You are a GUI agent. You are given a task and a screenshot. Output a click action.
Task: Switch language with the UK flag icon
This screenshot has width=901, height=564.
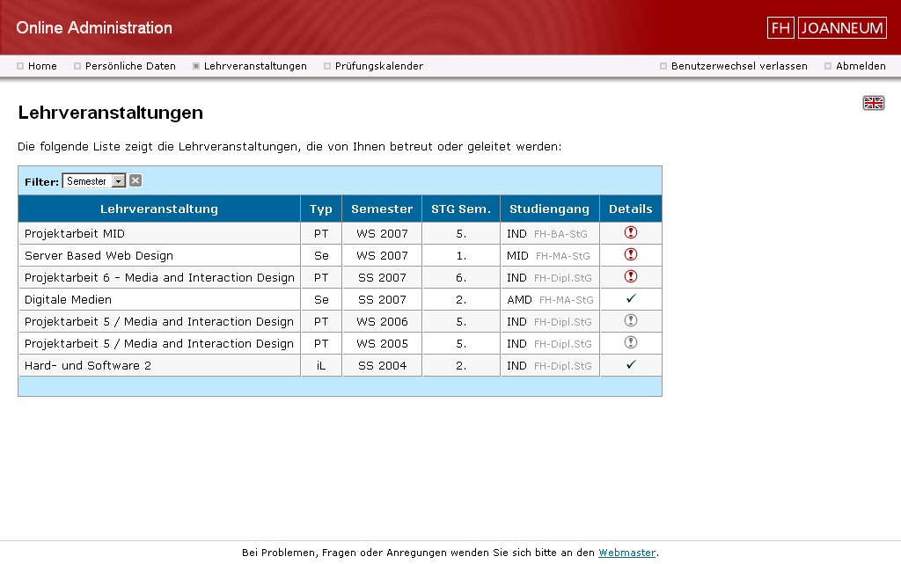tap(874, 103)
